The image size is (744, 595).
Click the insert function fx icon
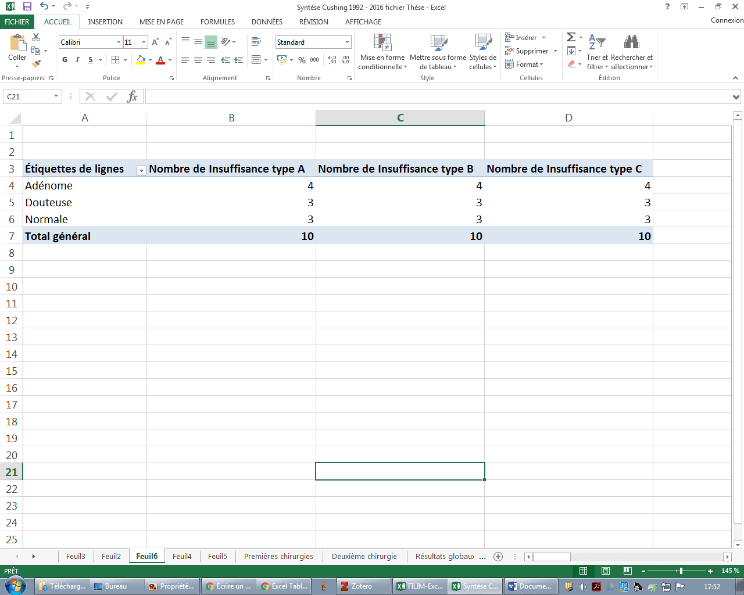pyautogui.click(x=133, y=96)
